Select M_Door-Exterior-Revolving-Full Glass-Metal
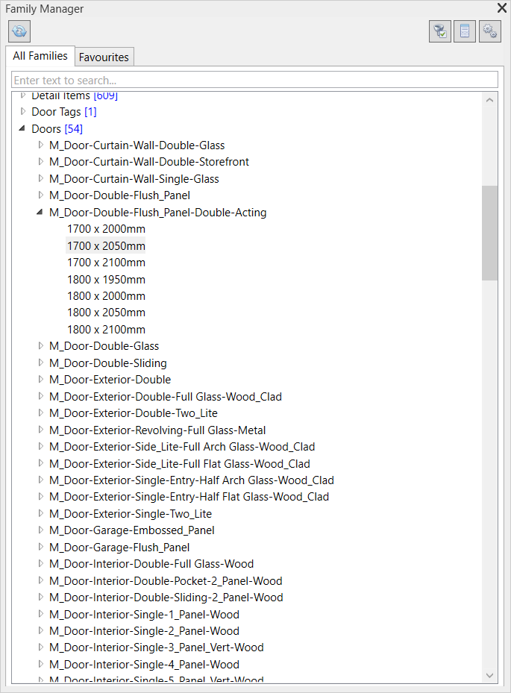This screenshot has width=511, height=693. [157, 430]
